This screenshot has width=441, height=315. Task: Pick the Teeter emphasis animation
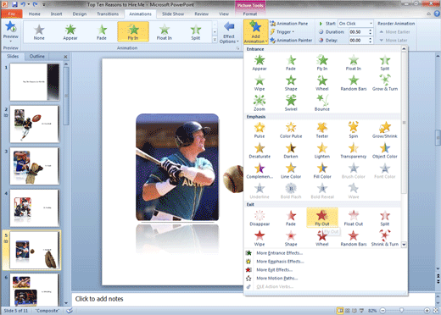[322, 130]
